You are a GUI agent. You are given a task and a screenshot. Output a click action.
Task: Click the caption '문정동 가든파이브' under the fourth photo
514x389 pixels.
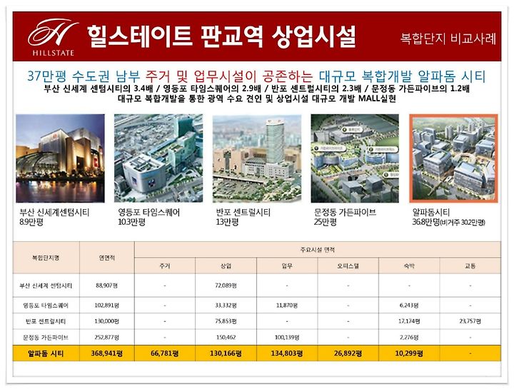[345, 213]
